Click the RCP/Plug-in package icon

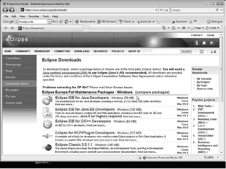pos(47,136)
